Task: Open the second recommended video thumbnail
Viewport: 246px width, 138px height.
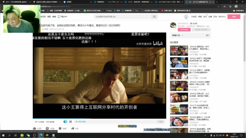Action: [179, 63]
